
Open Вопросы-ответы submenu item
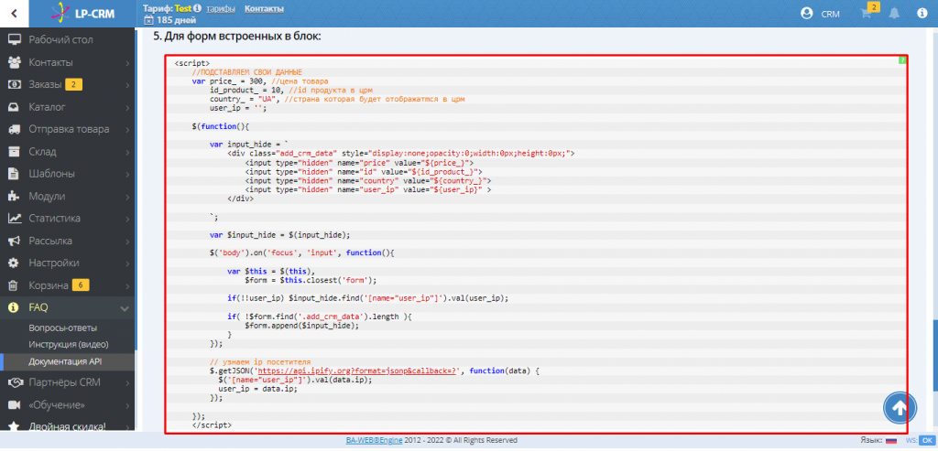[x=62, y=328]
